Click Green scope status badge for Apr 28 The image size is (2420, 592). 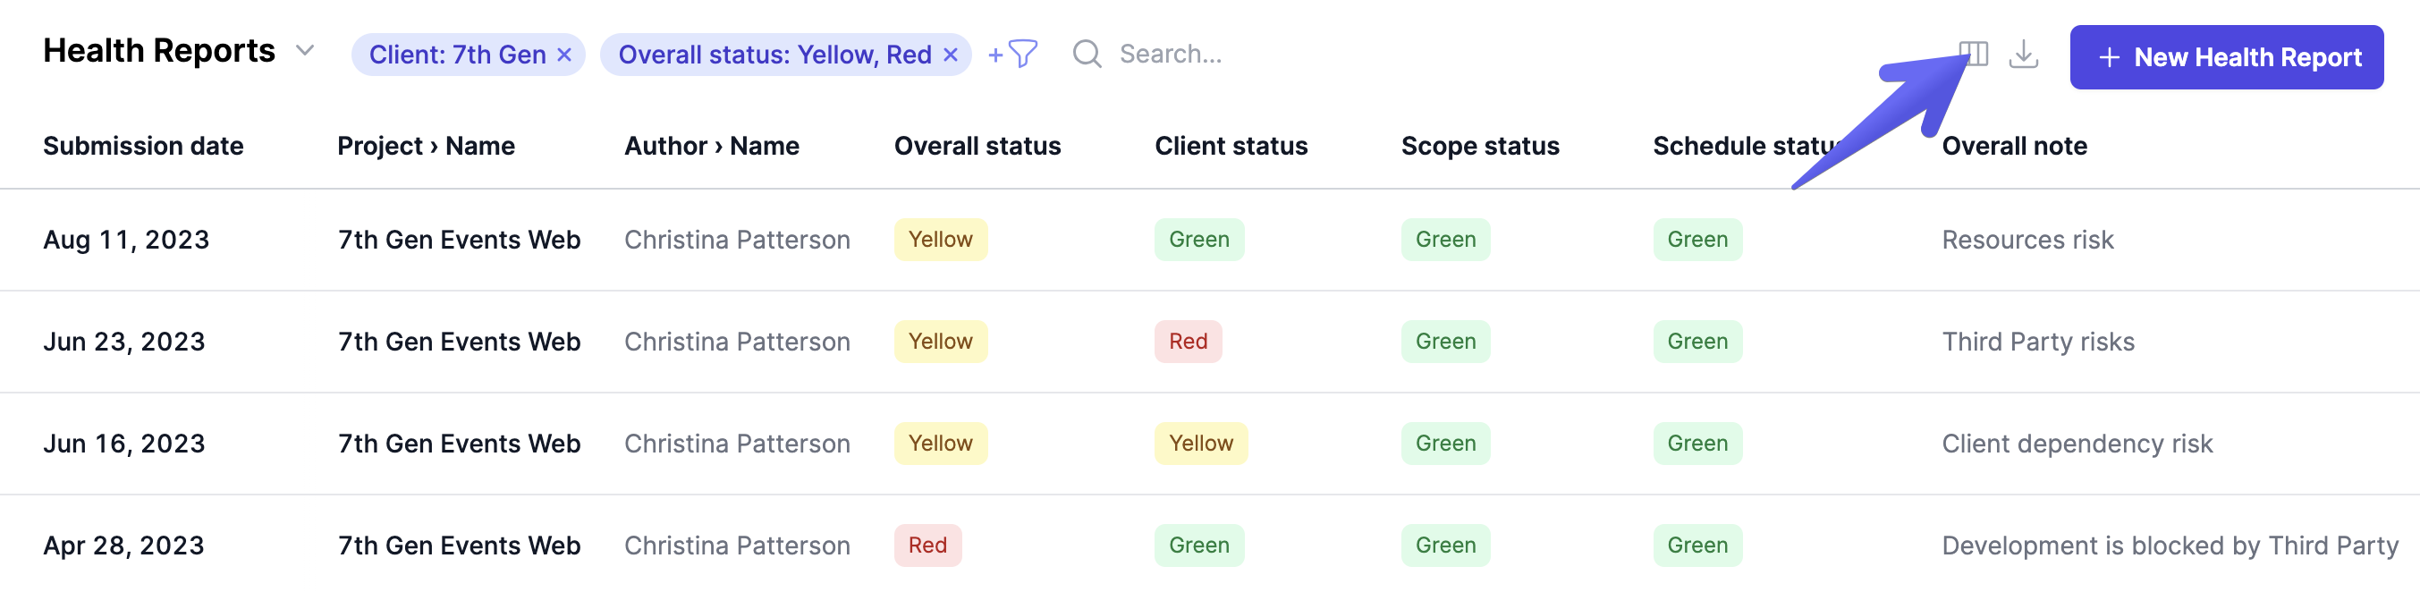(1446, 545)
